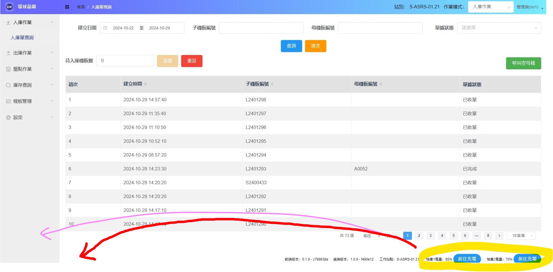553x272 pixels.
Task: Click the grid menu icon in header
Action: pos(67,7)
